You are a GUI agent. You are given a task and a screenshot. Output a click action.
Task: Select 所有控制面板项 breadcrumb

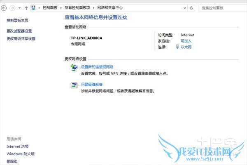click(x=77, y=7)
